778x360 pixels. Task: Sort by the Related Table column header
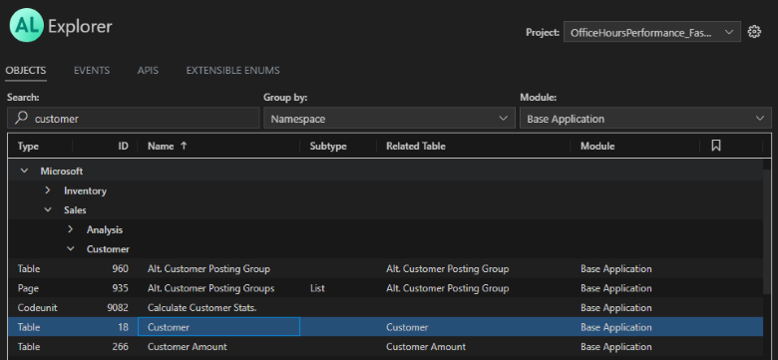click(416, 147)
